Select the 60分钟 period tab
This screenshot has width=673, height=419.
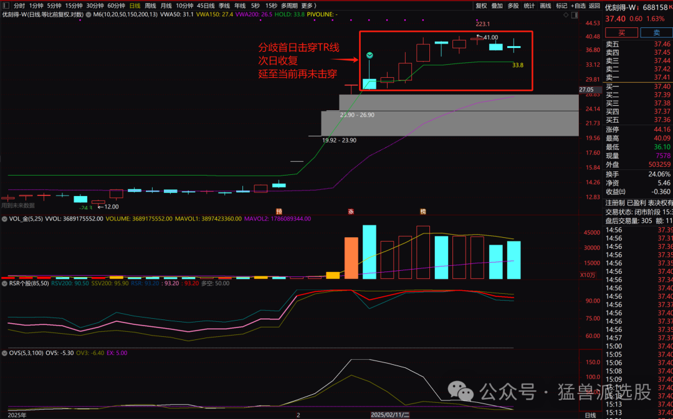pyautogui.click(x=116, y=6)
